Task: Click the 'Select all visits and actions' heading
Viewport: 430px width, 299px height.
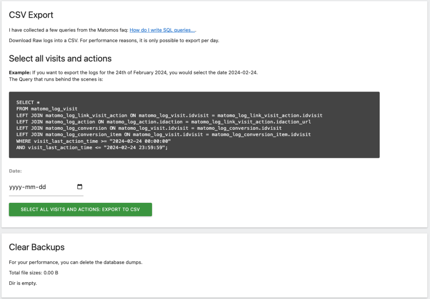Action: (x=60, y=58)
